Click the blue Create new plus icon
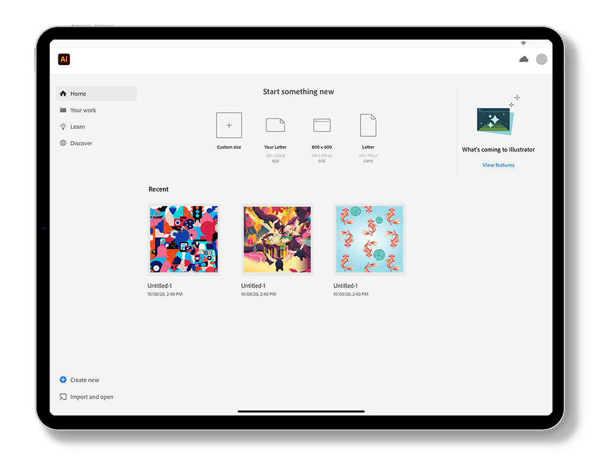 [63, 380]
